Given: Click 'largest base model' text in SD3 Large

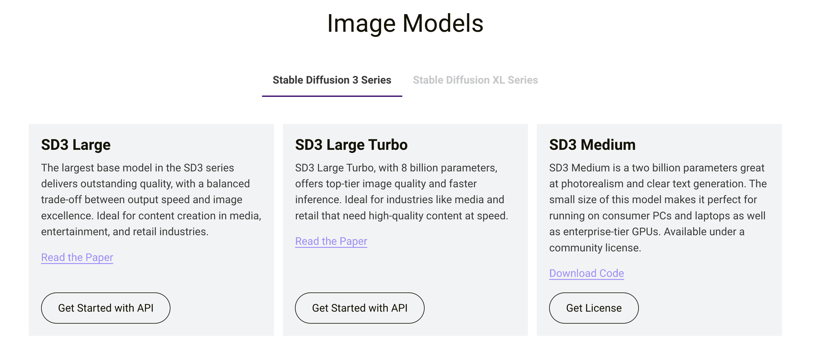Looking at the screenshot, I should click(107, 168).
